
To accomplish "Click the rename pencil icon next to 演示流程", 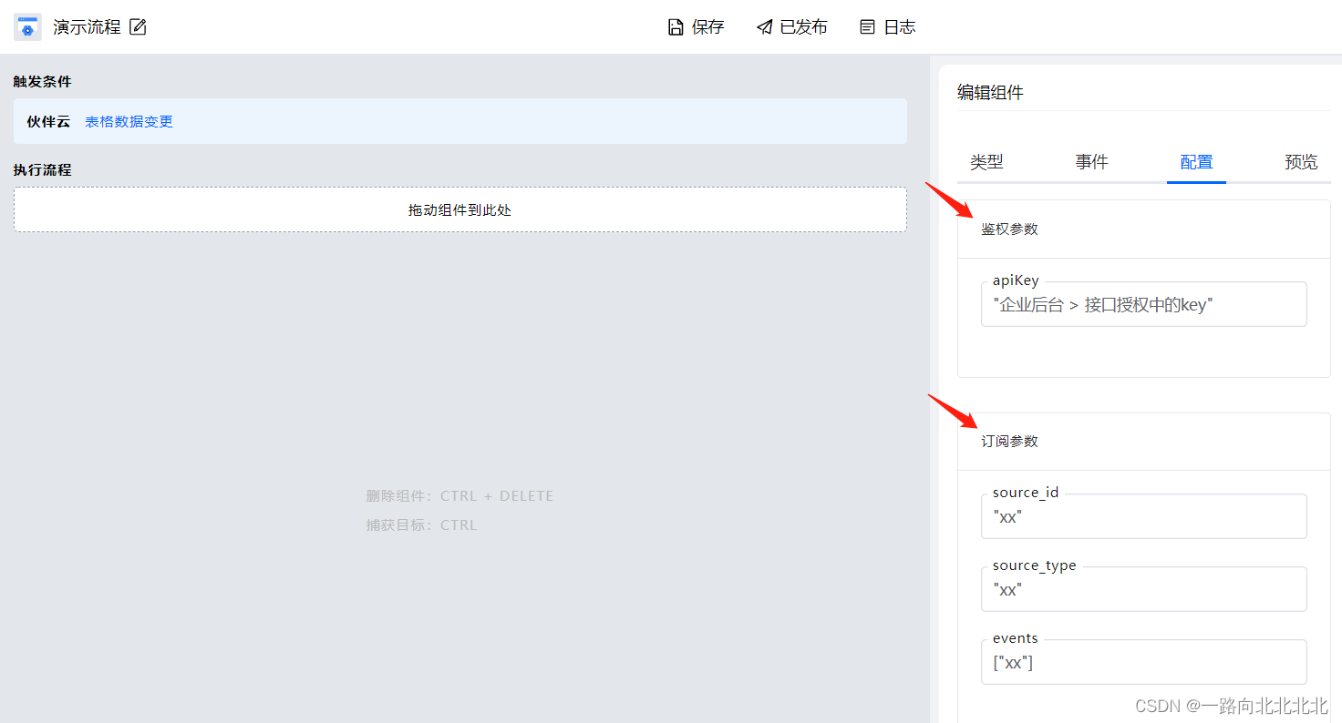I will click(x=138, y=27).
